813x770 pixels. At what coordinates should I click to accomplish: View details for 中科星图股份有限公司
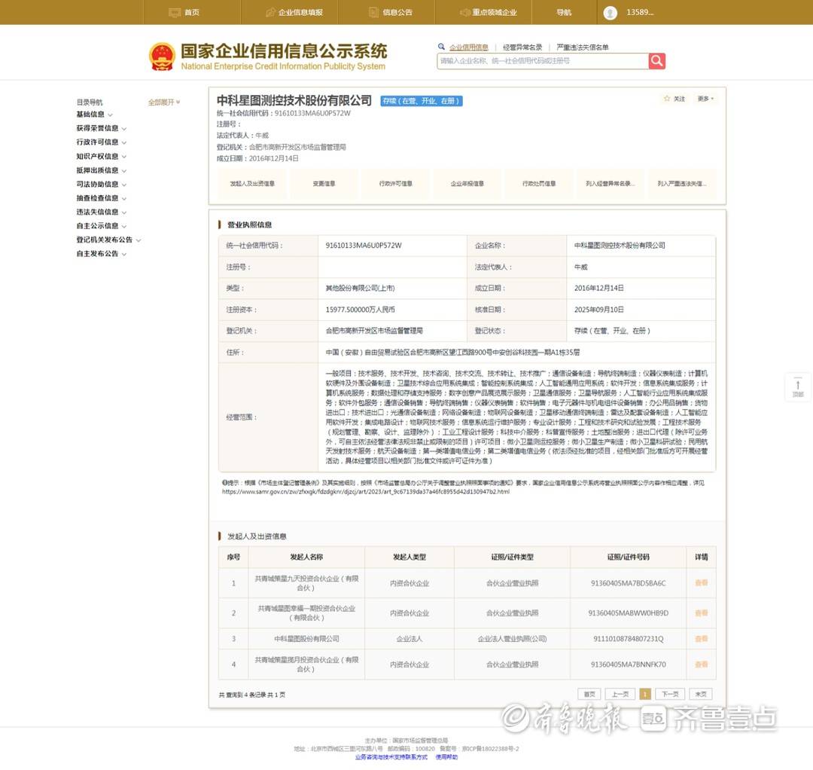coord(701,639)
